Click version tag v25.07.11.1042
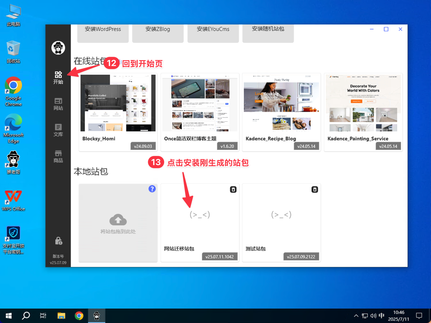The width and height of the screenshot is (431, 323). [219, 257]
